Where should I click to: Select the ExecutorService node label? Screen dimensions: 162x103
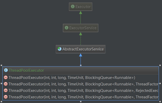pyautogui.click(x=83, y=28)
